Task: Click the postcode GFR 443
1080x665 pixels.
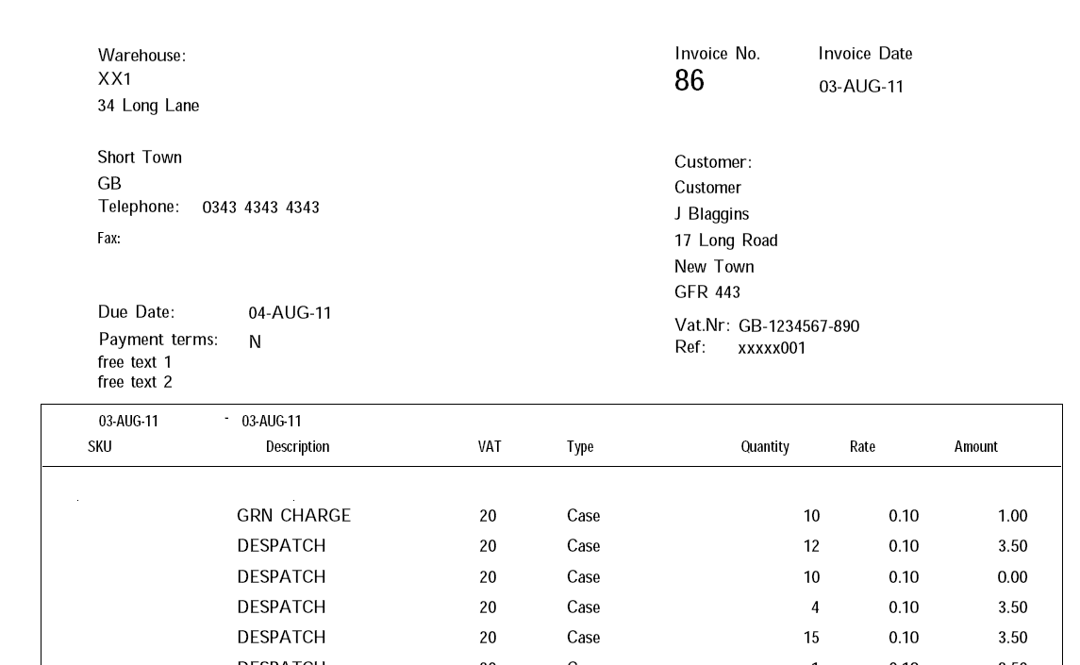Action: [707, 292]
